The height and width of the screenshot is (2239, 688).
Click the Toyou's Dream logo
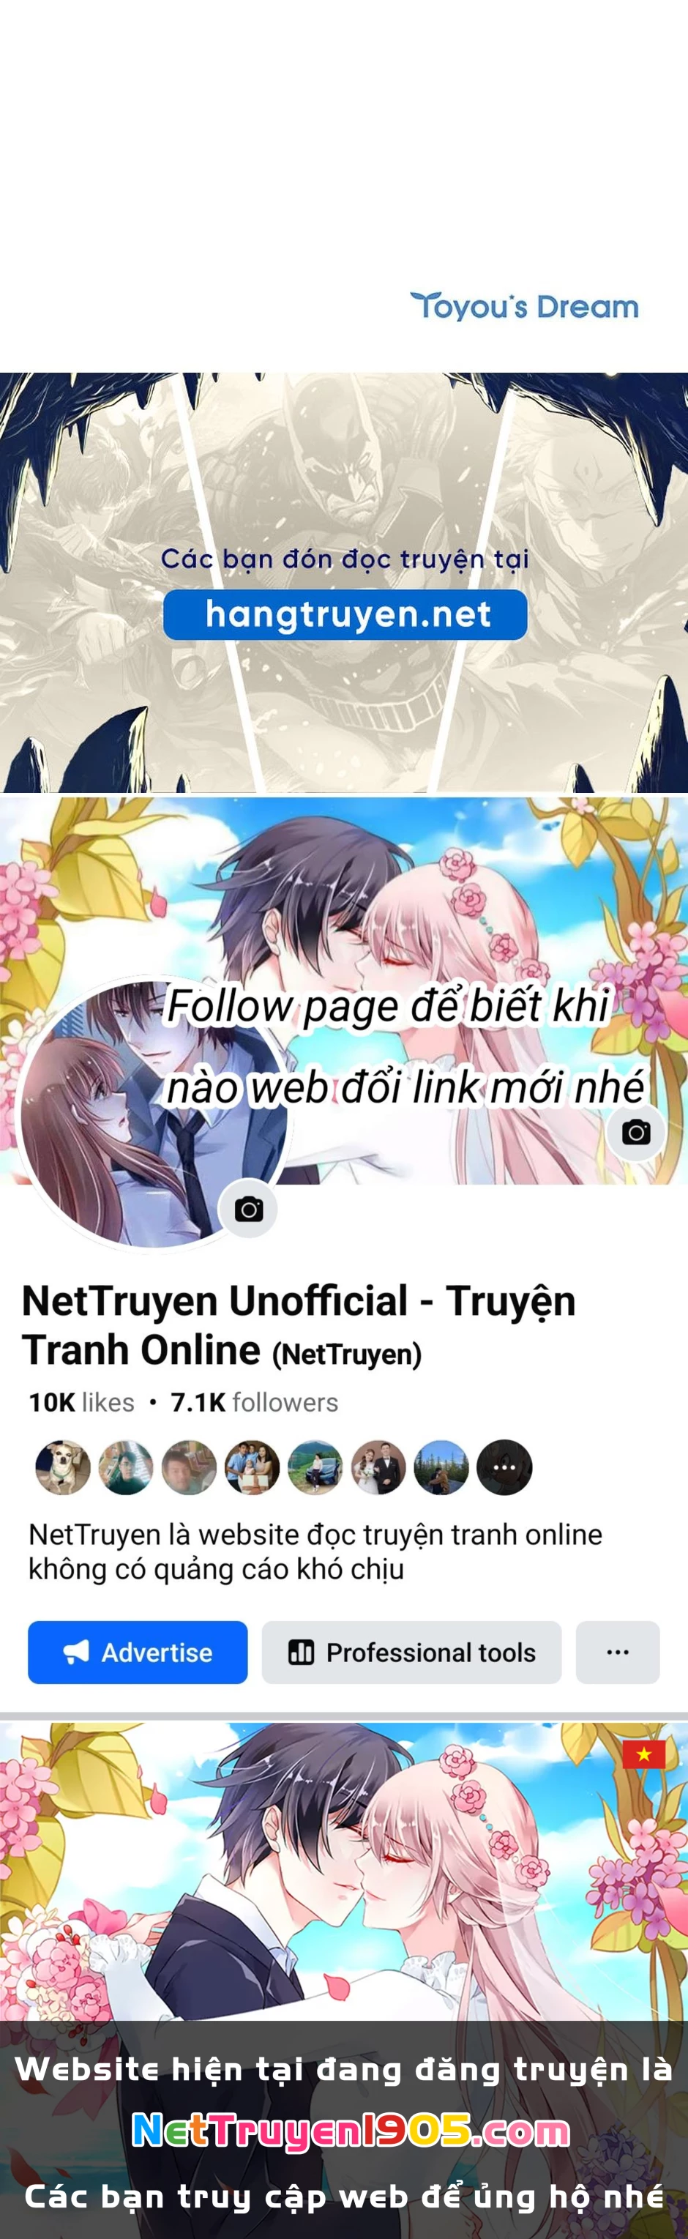click(x=524, y=306)
